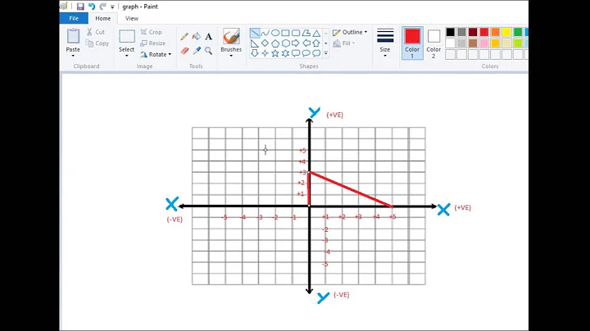Select the Color picker eyedropper tool
Image resolution: width=590 pixels, height=331 pixels.
(x=197, y=51)
